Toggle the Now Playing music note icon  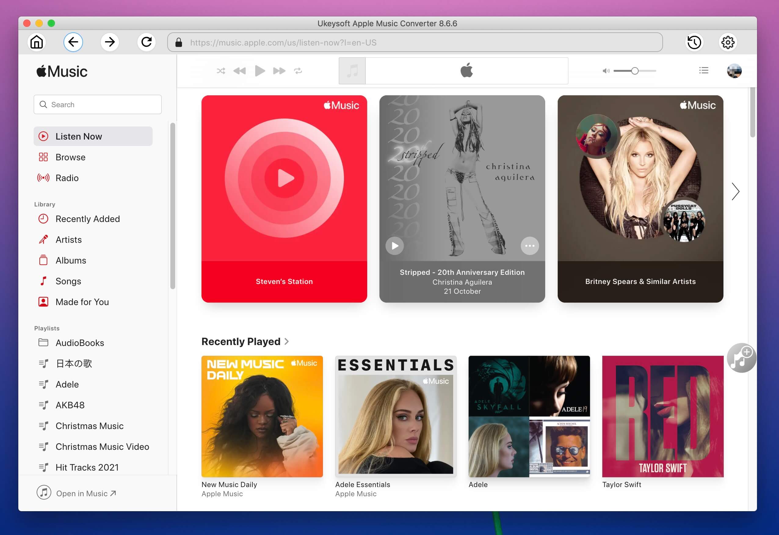[x=352, y=71]
